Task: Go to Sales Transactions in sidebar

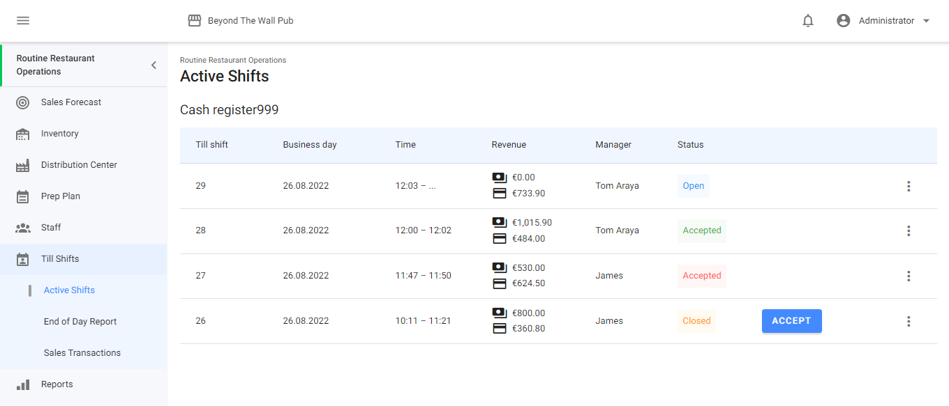Action: [82, 353]
